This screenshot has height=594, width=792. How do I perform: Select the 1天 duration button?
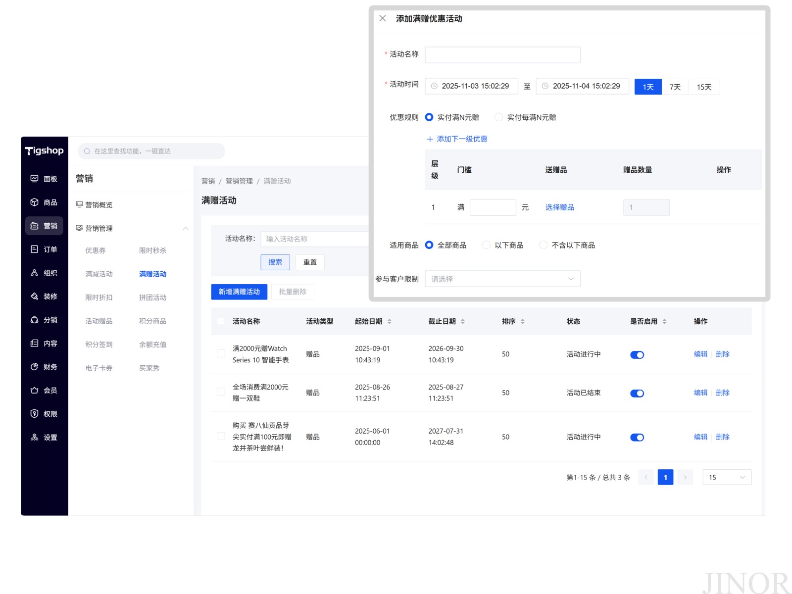(x=648, y=87)
